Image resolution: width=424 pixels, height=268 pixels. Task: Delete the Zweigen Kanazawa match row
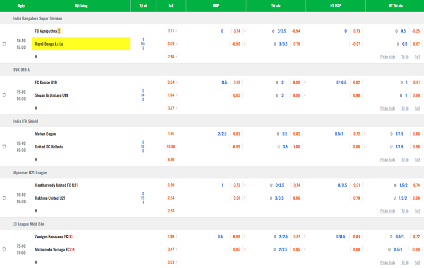[x=4, y=249]
